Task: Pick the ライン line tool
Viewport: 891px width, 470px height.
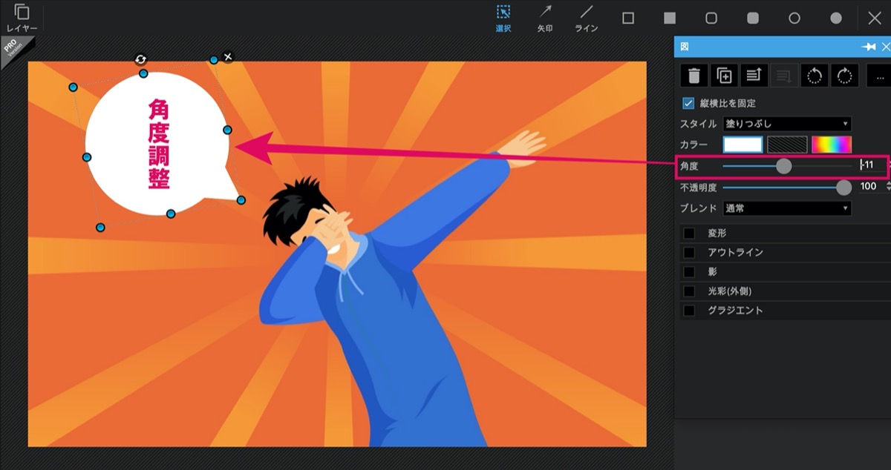Action: (587, 19)
